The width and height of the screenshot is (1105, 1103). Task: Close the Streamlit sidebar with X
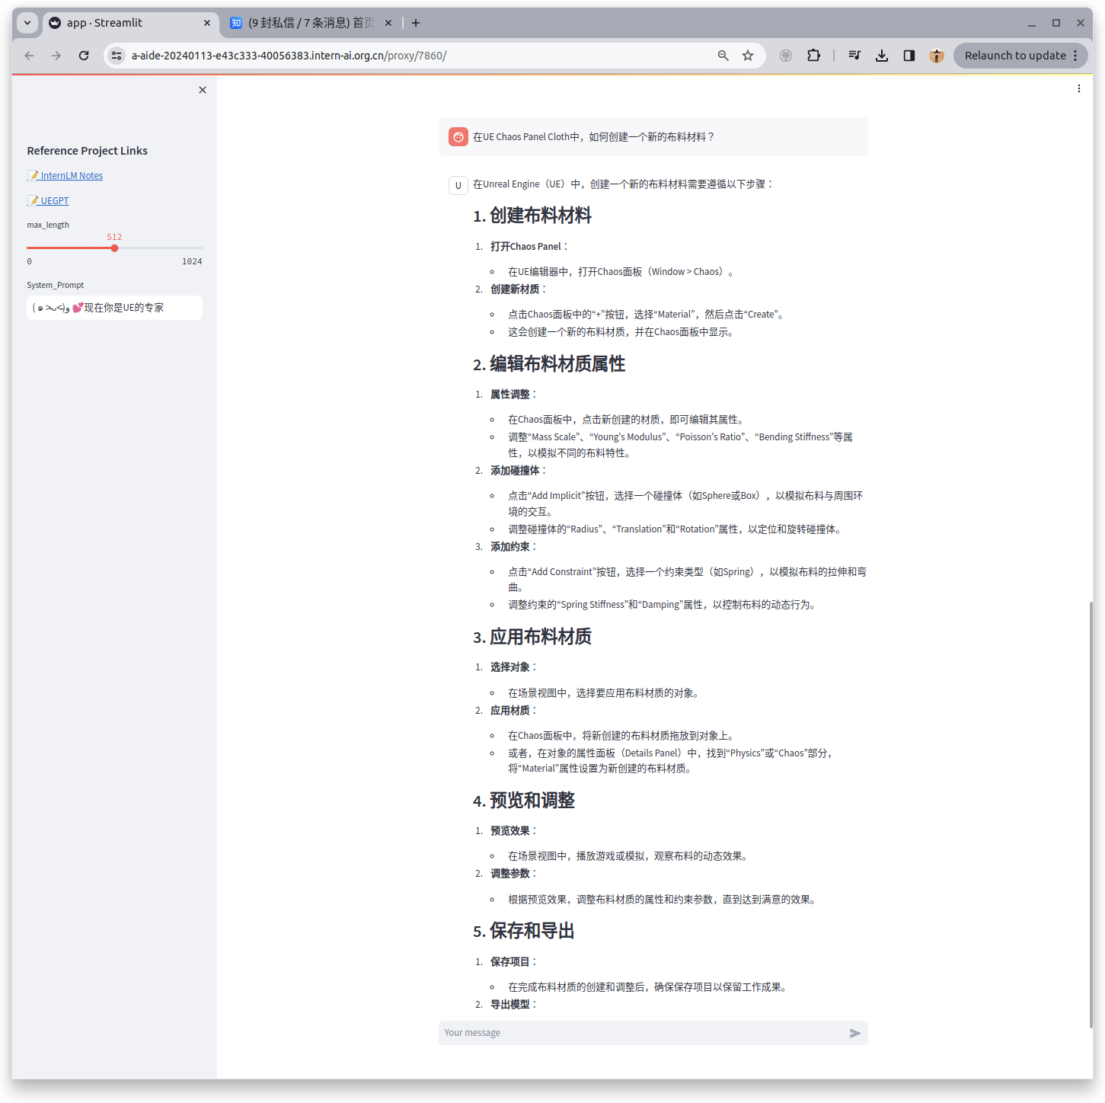click(203, 90)
